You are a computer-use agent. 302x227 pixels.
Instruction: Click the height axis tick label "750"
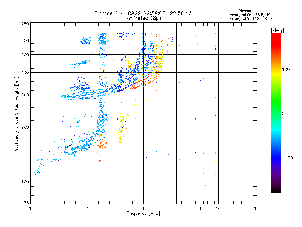[x=25, y=24]
